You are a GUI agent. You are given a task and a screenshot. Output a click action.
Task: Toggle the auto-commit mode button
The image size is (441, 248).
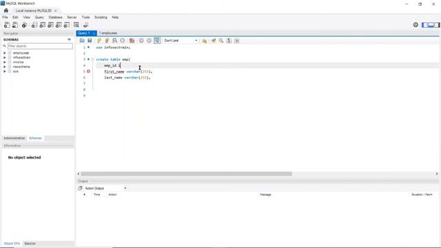tap(157, 41)
